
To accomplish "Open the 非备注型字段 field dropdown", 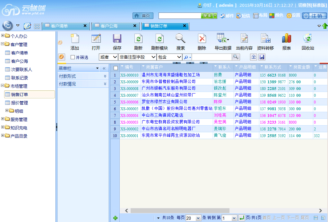I will (137, 57).
